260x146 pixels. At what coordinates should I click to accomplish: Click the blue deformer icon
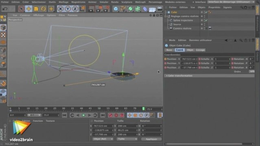coord(145,9)
